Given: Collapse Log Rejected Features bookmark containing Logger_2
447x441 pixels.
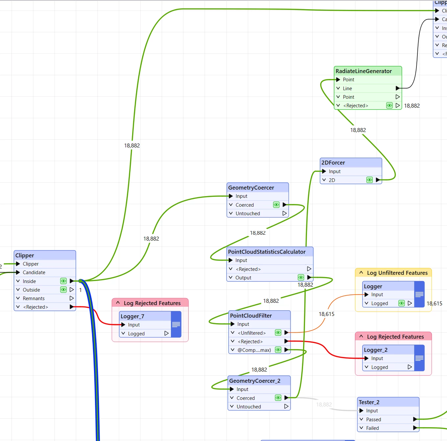Looking at the screenshot, I should 361,336.
